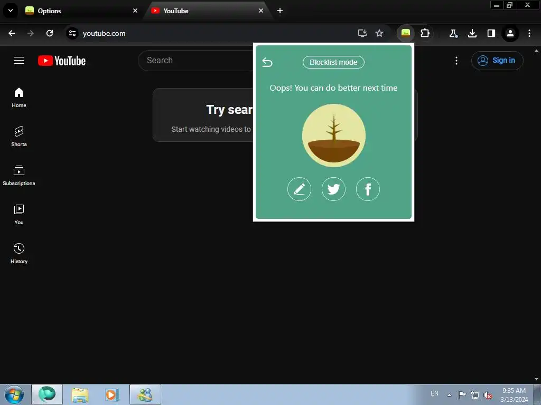Toggle the Blocklist mode button
Viewport: 541px width, 405px height.
[333, 62]
